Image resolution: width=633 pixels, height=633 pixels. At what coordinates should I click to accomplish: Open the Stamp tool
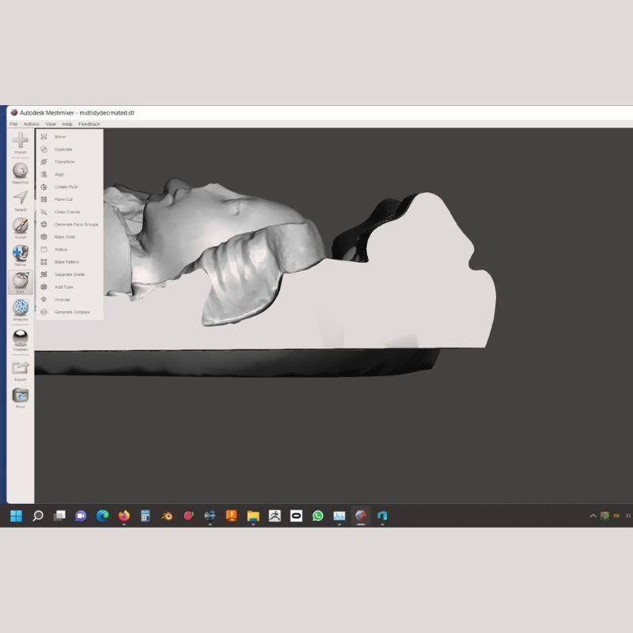[21, 253]
